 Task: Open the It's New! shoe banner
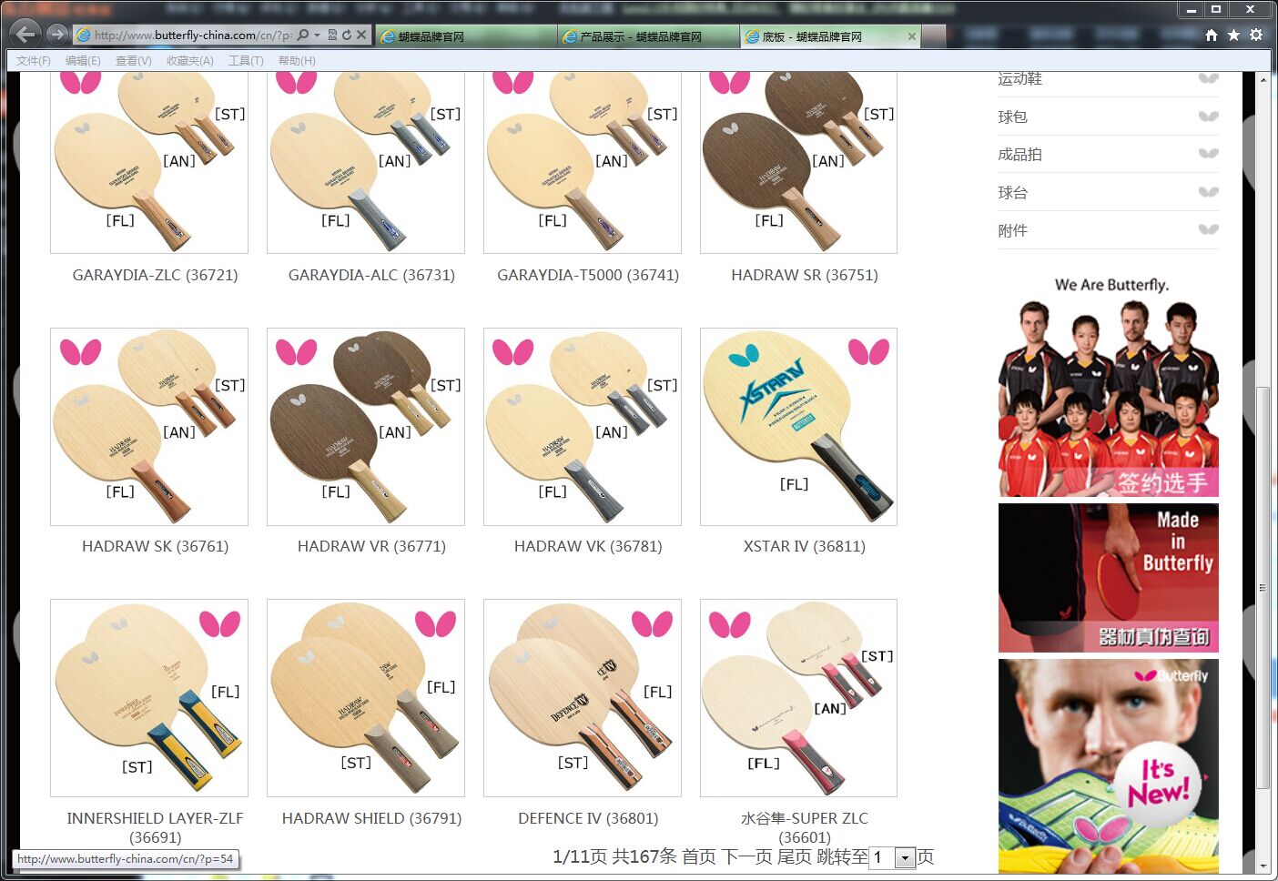click(x=1108, y=766)
